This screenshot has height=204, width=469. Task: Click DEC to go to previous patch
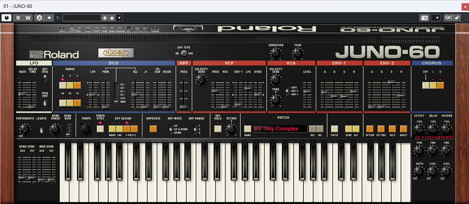pos(312,129)
